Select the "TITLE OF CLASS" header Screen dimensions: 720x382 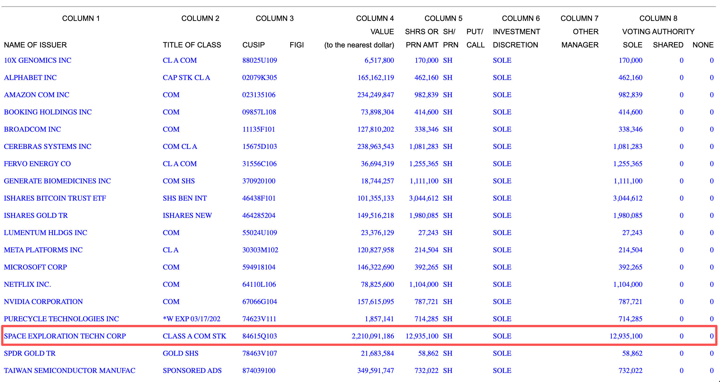tap(192, 45)
